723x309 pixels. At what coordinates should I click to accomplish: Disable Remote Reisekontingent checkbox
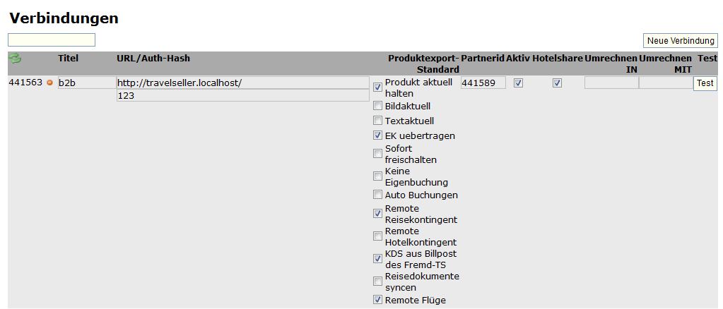tap(378, 214)
